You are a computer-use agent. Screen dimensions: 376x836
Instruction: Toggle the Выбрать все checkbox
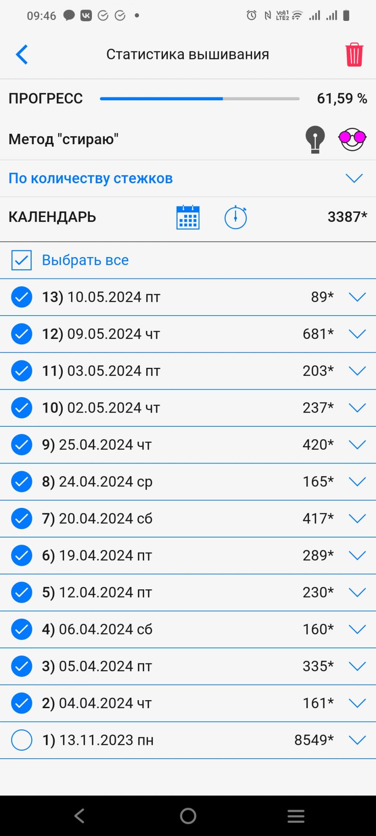click(21, 260)
